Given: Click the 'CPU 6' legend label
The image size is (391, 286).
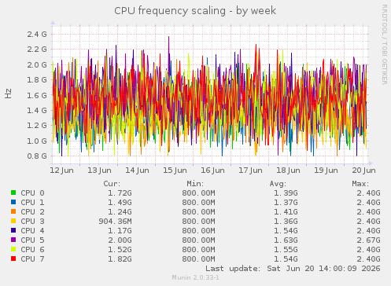Looking at the screenshot, I should 32,250.
